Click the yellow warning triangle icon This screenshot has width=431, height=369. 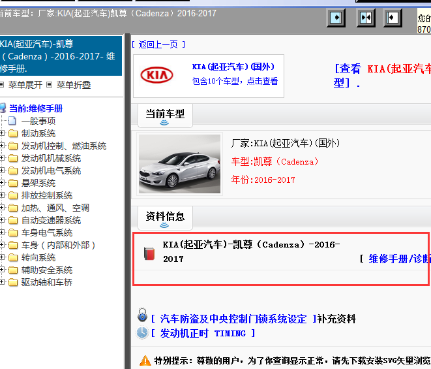pyautogui.click(x=145, y=361)
